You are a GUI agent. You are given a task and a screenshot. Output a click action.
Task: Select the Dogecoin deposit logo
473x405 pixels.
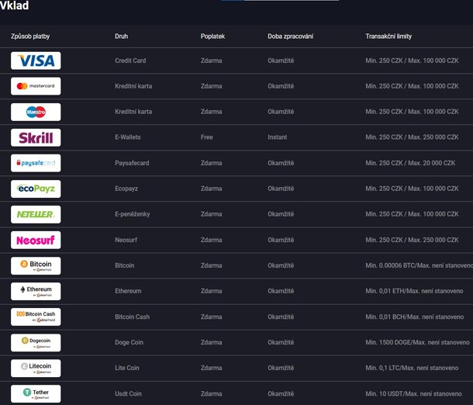point(36,342)
